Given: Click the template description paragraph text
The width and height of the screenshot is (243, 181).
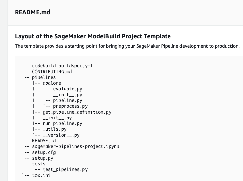Looking at the screenshot, I should [x=127, y=46].
